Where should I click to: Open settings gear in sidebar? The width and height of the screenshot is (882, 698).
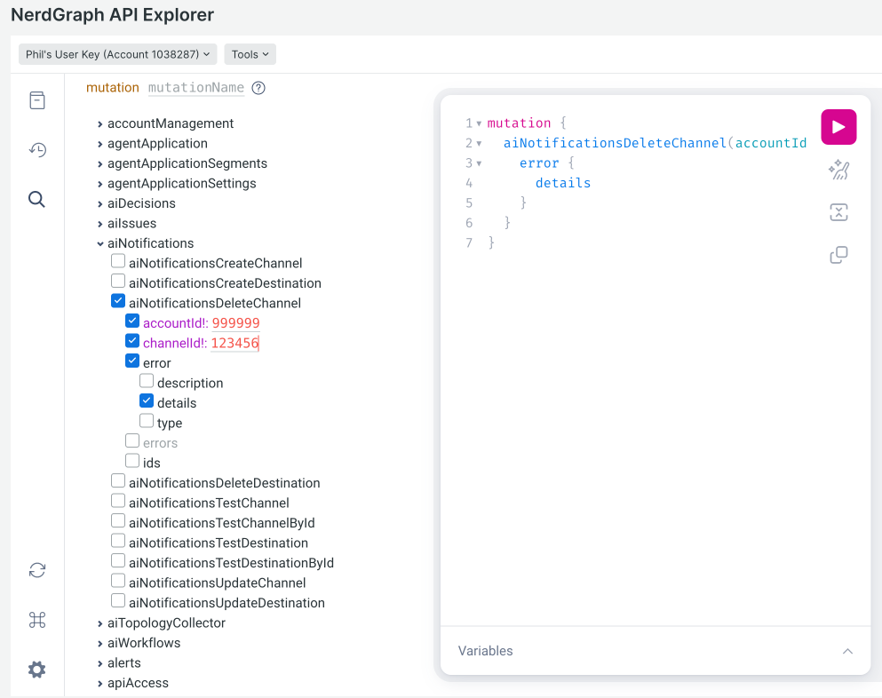pyautogui.click(x=36, y=670)
